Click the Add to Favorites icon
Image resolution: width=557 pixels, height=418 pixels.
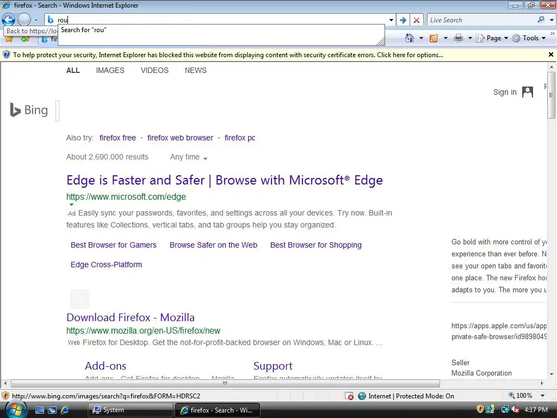pyautogui.click(x=25, y=39)
